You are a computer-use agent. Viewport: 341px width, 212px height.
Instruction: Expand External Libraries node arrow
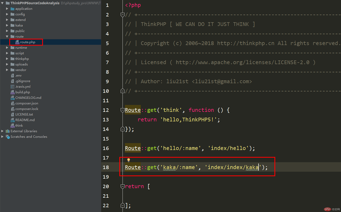pos(2,131)
